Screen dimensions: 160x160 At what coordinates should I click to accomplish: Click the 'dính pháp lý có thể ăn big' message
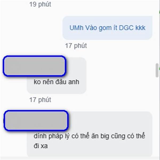click(x=89, y=134)
